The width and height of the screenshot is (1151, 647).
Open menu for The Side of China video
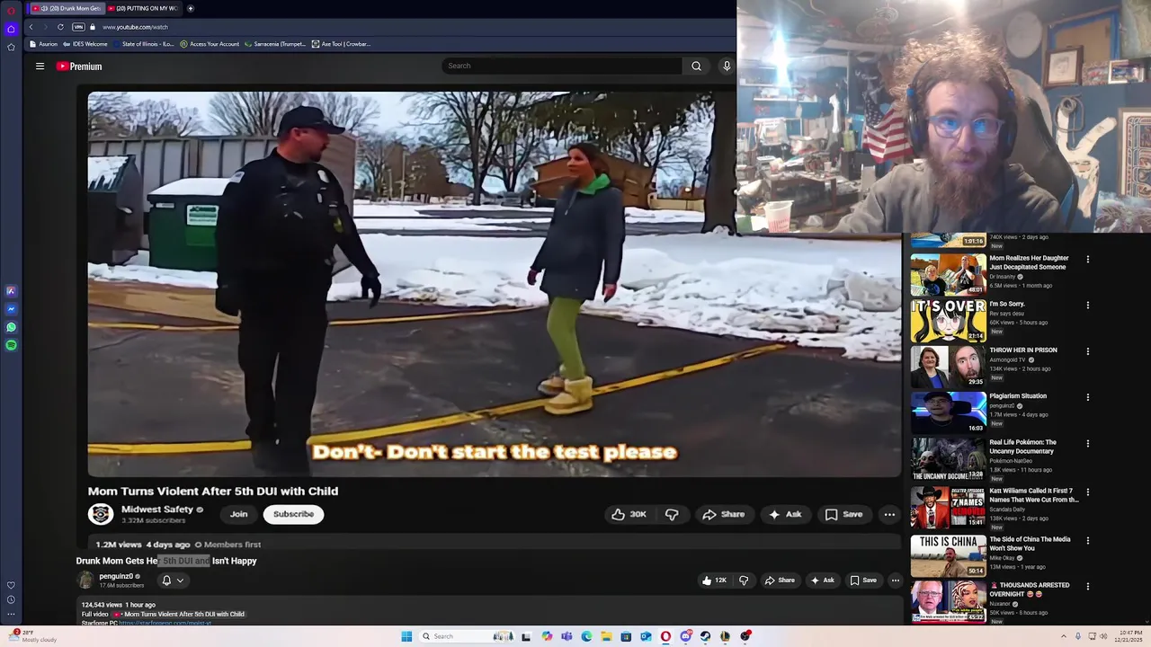coord(1087,541)
